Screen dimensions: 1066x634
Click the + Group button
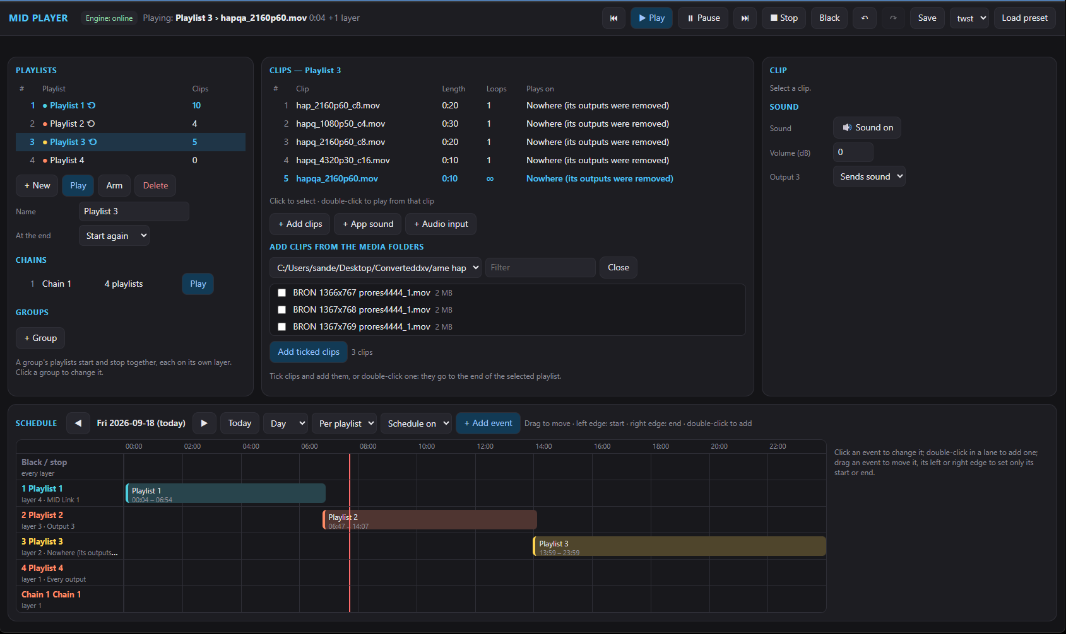pos(40,338)
